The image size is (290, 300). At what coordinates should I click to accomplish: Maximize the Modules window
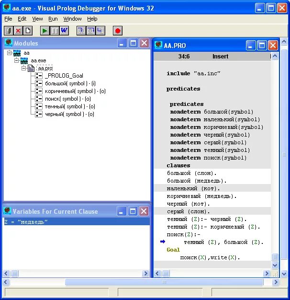(133, 43)
